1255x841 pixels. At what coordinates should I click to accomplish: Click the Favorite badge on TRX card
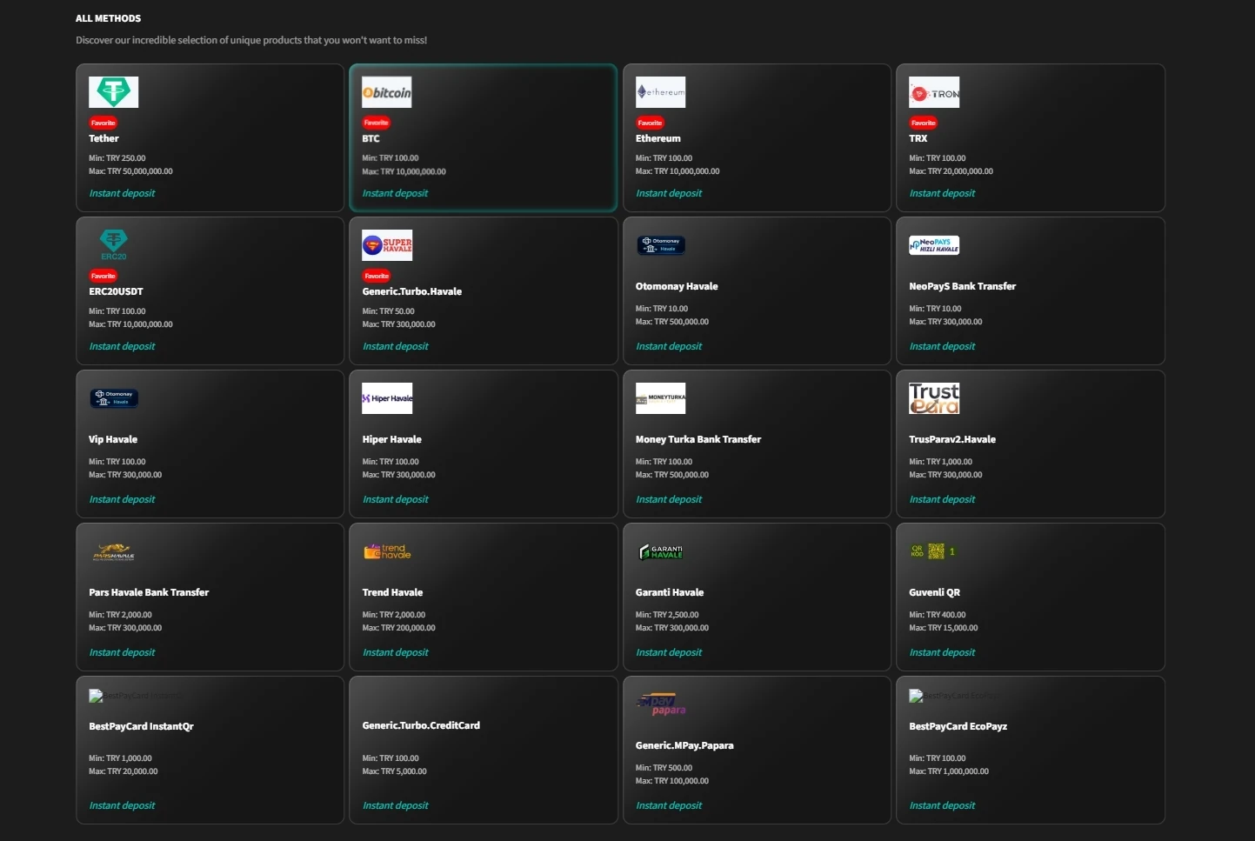[x=924, y=123]
